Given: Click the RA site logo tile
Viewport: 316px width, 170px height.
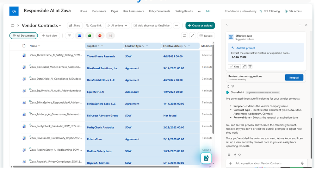Looking at the screenshot, I should [14, 11].
